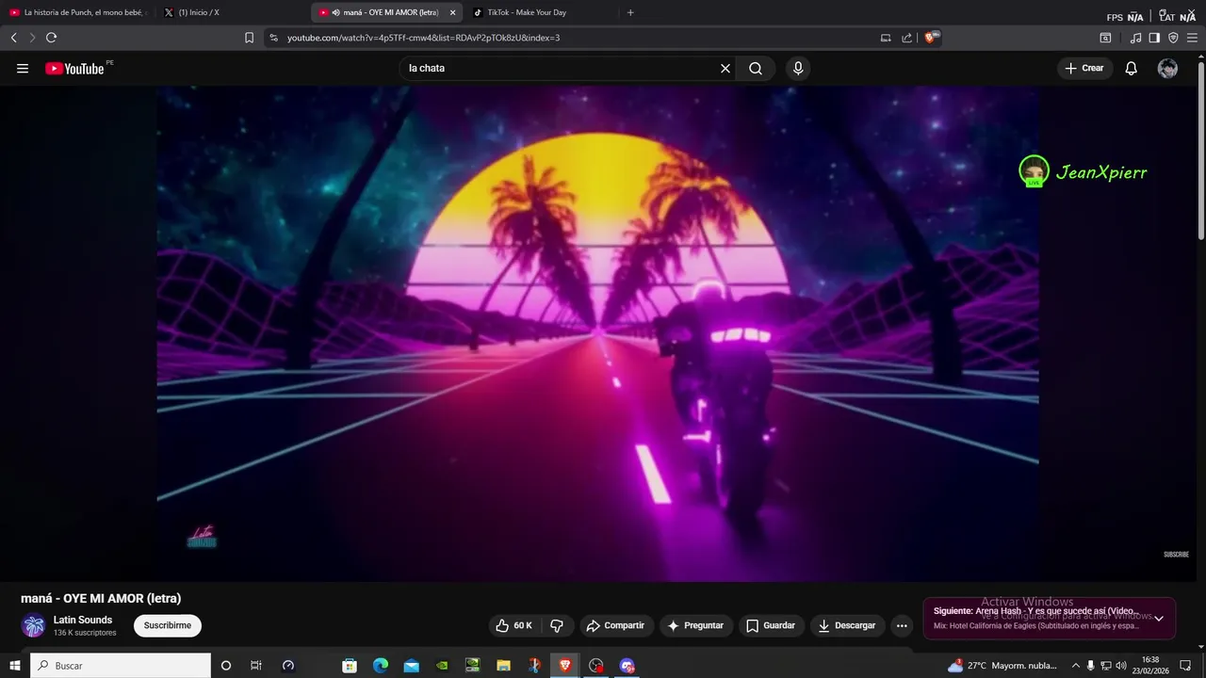
Task: Open the Latin Sounds channel name
Action: [x=83, y=620]
